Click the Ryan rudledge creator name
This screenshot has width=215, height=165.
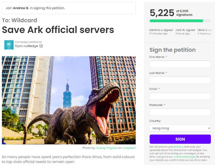coord(26,46)
